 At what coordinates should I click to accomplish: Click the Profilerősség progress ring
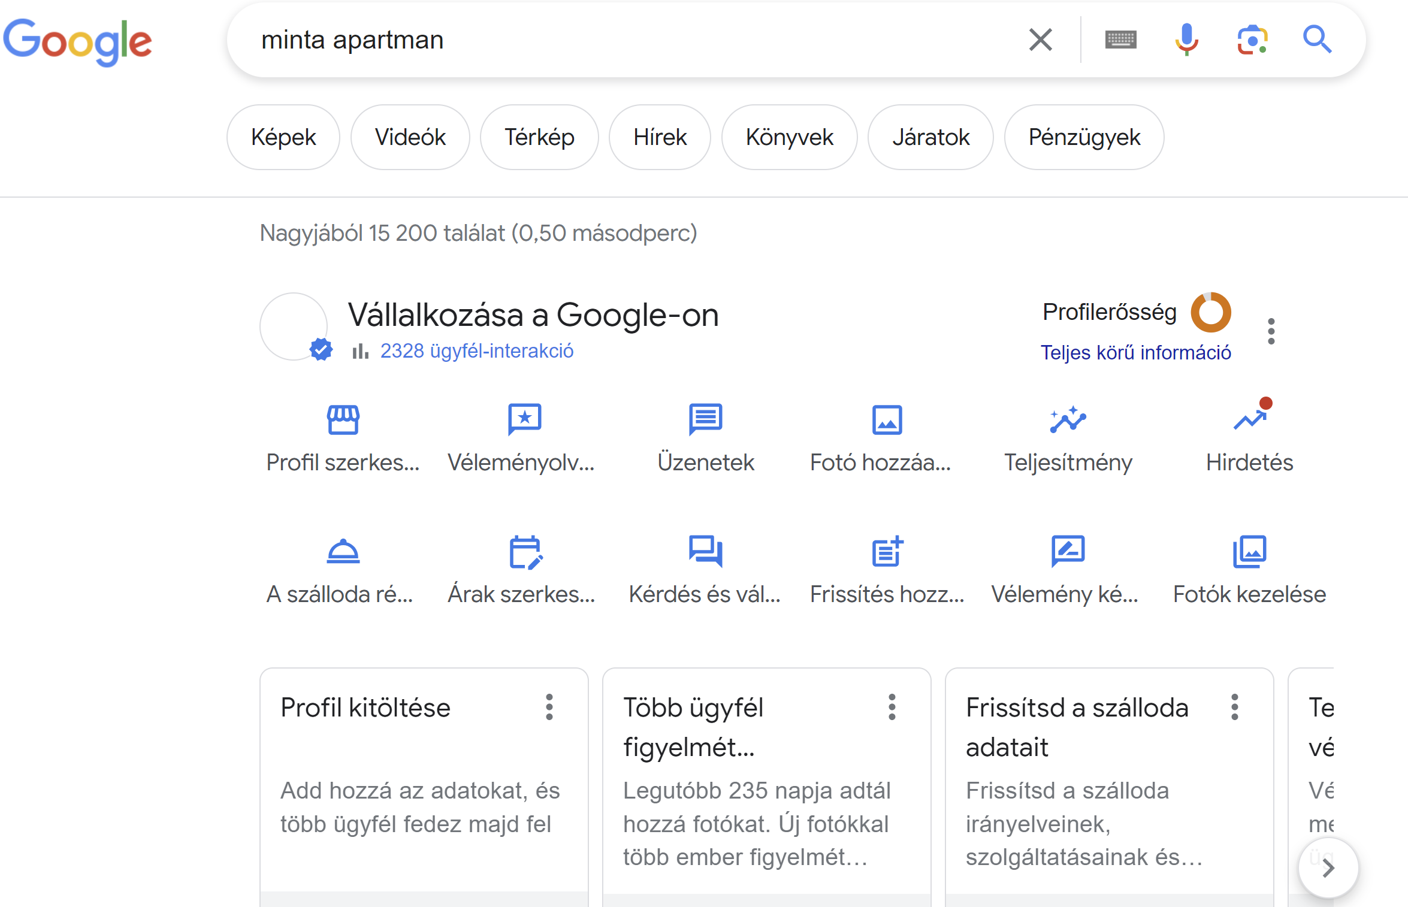coord(1210,312)
